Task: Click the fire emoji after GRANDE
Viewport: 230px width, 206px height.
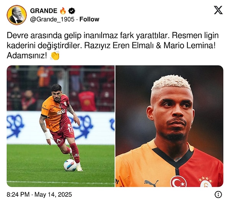Action: point(63,11)
